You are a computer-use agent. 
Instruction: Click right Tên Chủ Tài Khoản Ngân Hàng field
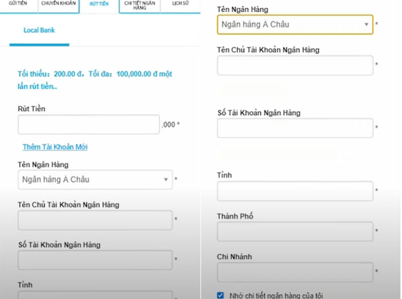(x=295, y=65)
